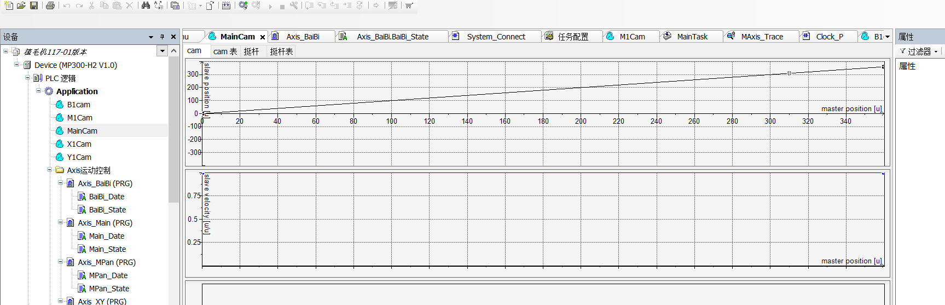This screenshot has width=945, height=305.
Task: Log in to the device
Action: pos(243,5)
